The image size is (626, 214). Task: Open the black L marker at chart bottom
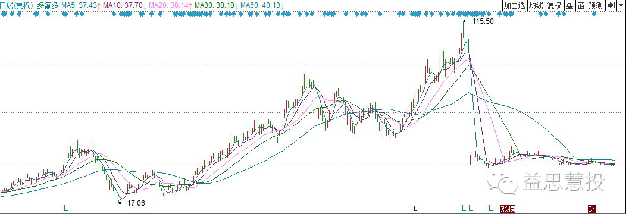click(x=415, y=208)
